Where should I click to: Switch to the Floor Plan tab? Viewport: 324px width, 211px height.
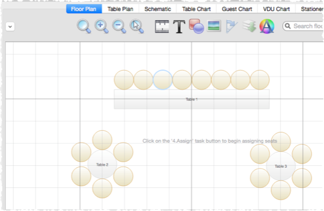[x=84, y=9]
